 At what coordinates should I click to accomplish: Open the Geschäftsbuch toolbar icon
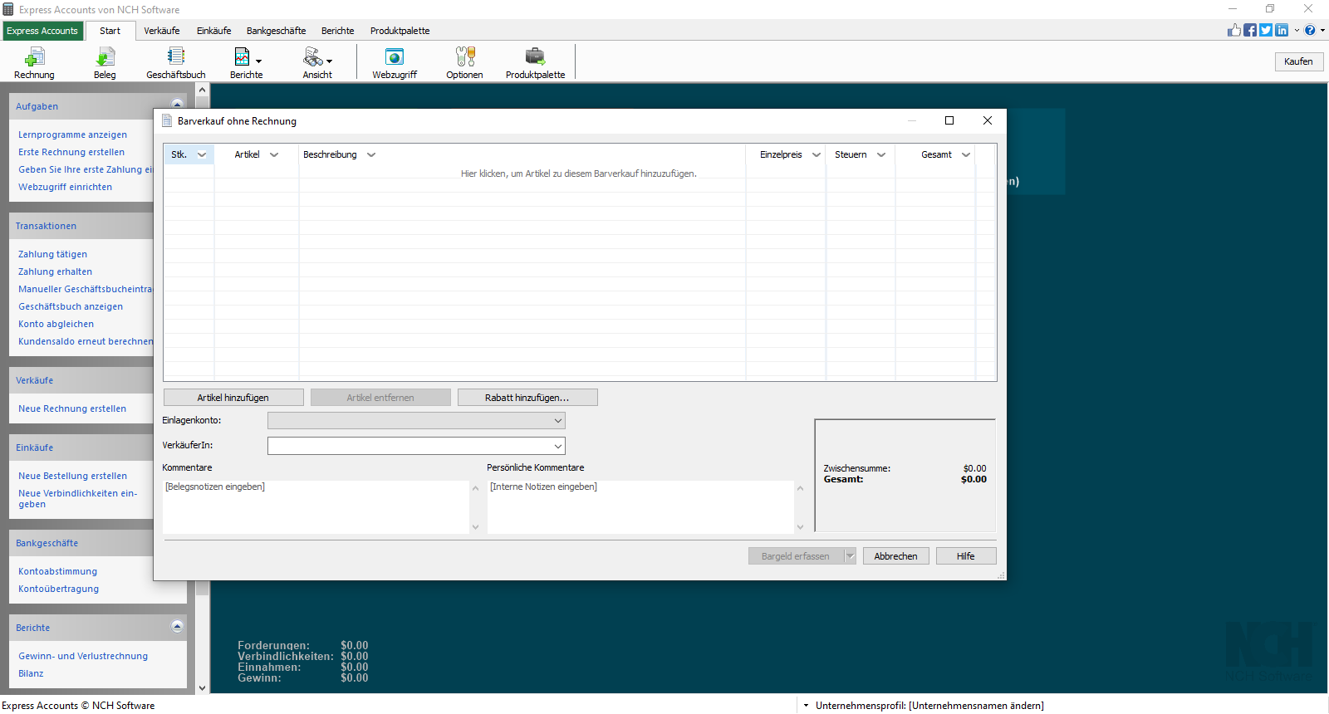pyautogui.click(x=176, y=62)
